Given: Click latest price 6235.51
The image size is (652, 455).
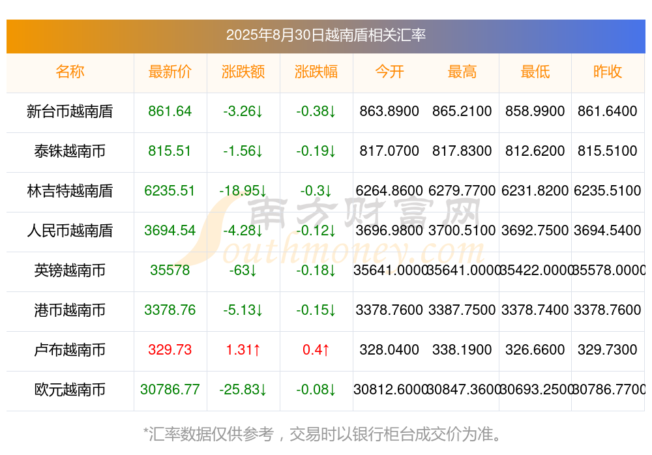Looking at the screenshot, I should [170, 190].
